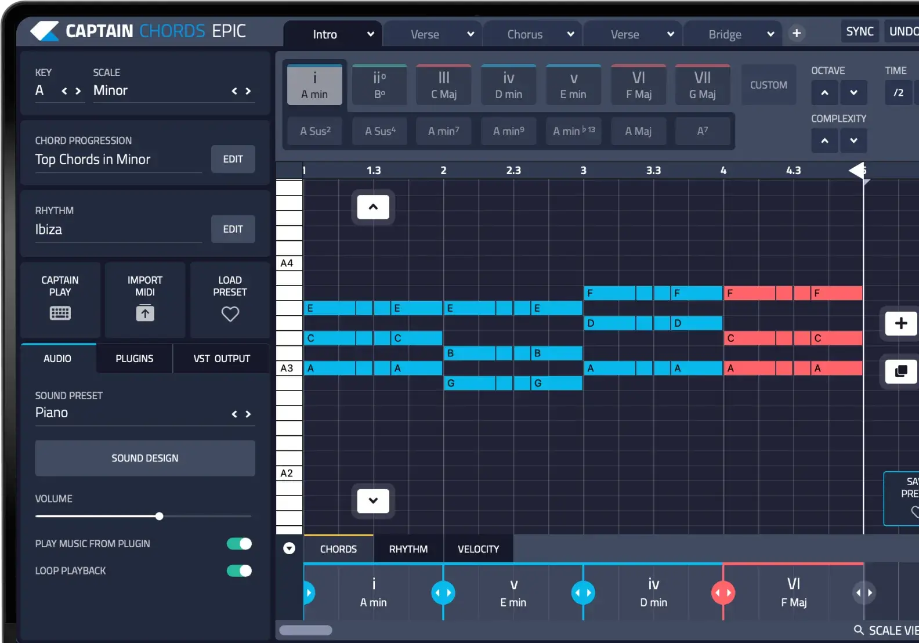Toggle Loop Playback switch
This screenshot has width=919, height=643.
tap(239, 571)
